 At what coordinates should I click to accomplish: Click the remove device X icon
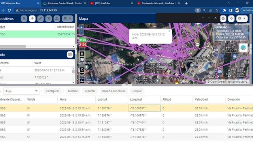coord(49,19)
